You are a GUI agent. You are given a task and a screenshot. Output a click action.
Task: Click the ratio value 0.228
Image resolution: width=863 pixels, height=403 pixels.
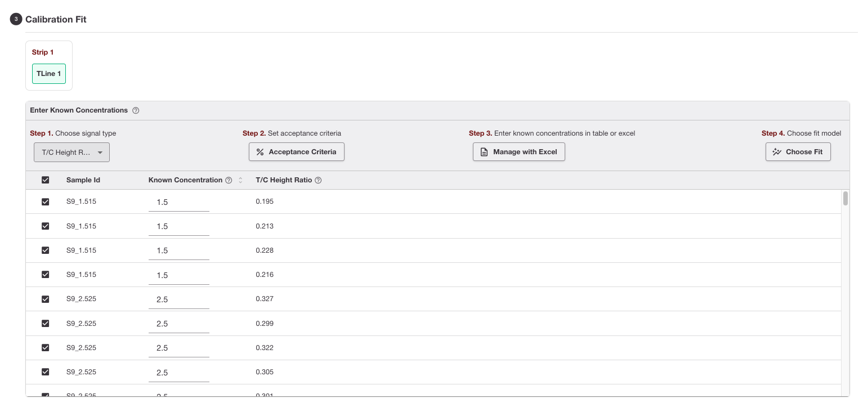pyautogui.click(x=265, y=250)
